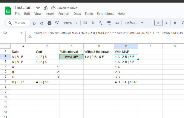Viewport: 184px width, 118px height.
Task: Select the 'With MAP' header cell
Action: (x=126, y=52)
